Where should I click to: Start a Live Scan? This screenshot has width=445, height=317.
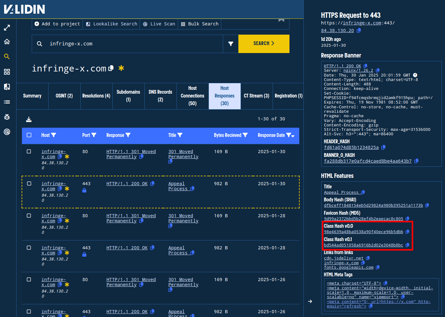[x=159, y=24]
